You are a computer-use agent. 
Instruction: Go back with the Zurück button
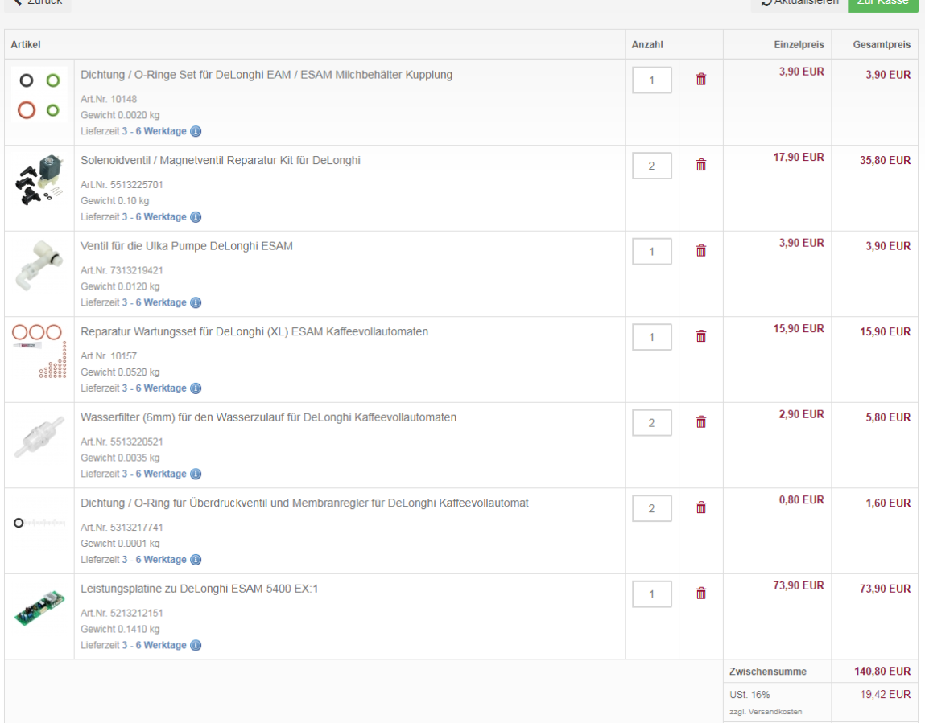point(37,2)
